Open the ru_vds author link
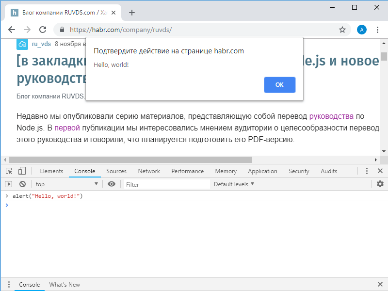The width and height of the screenshot is (388, 291). point(41,44)
